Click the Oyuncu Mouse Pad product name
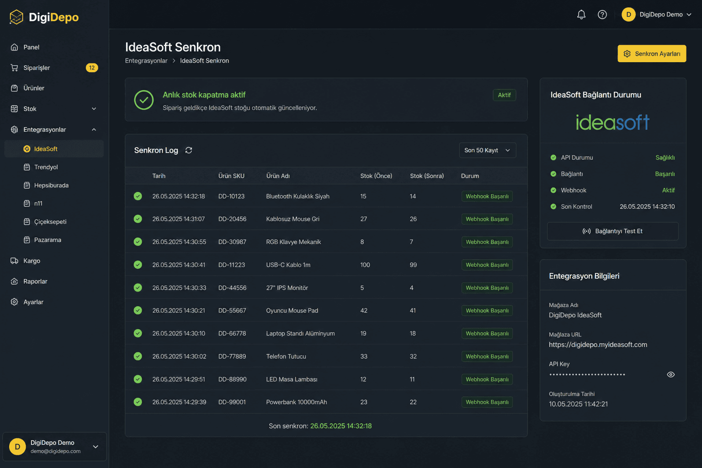 [292, 310]
